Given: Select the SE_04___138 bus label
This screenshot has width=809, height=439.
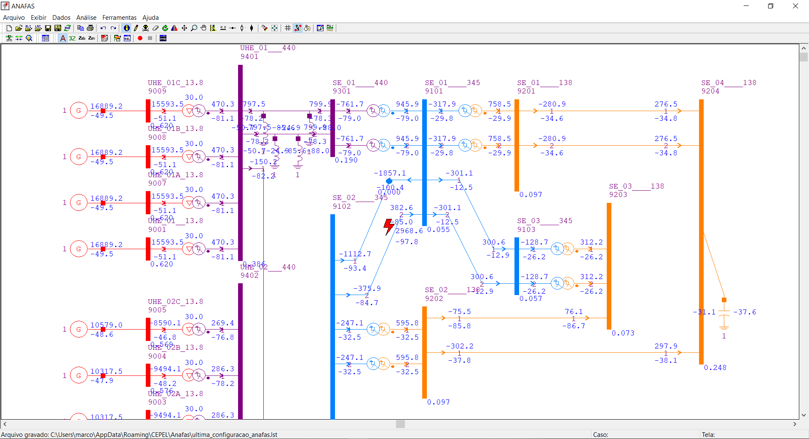Looking at the screenshot, I should tap(729, 83).
